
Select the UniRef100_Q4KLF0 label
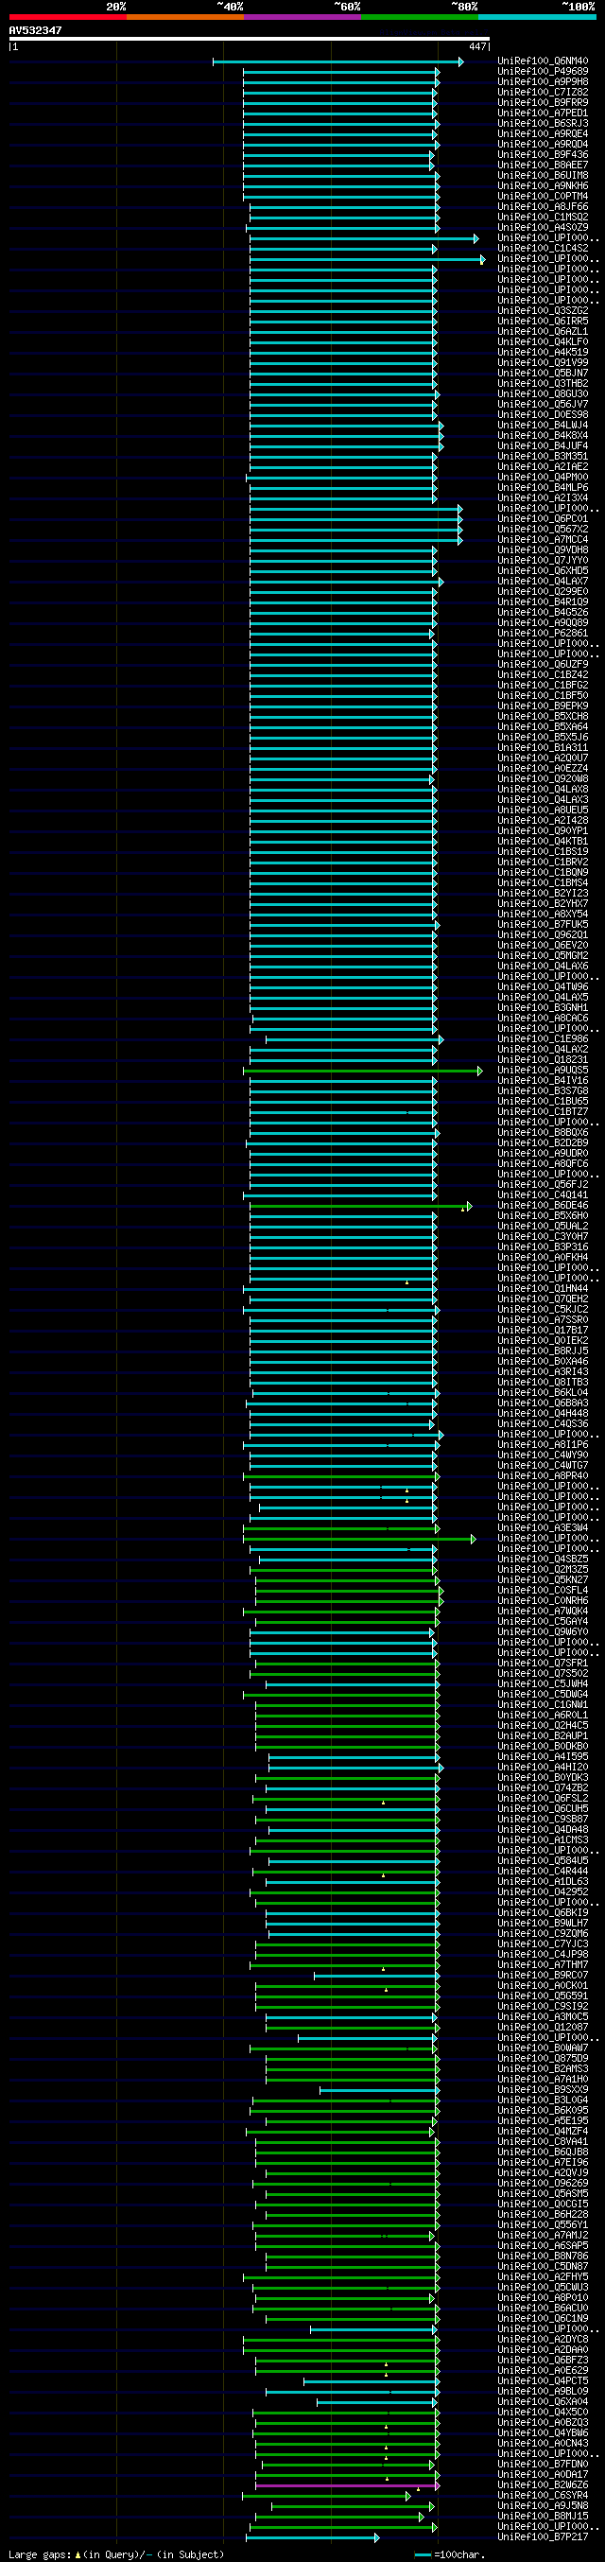pos(543,342)
